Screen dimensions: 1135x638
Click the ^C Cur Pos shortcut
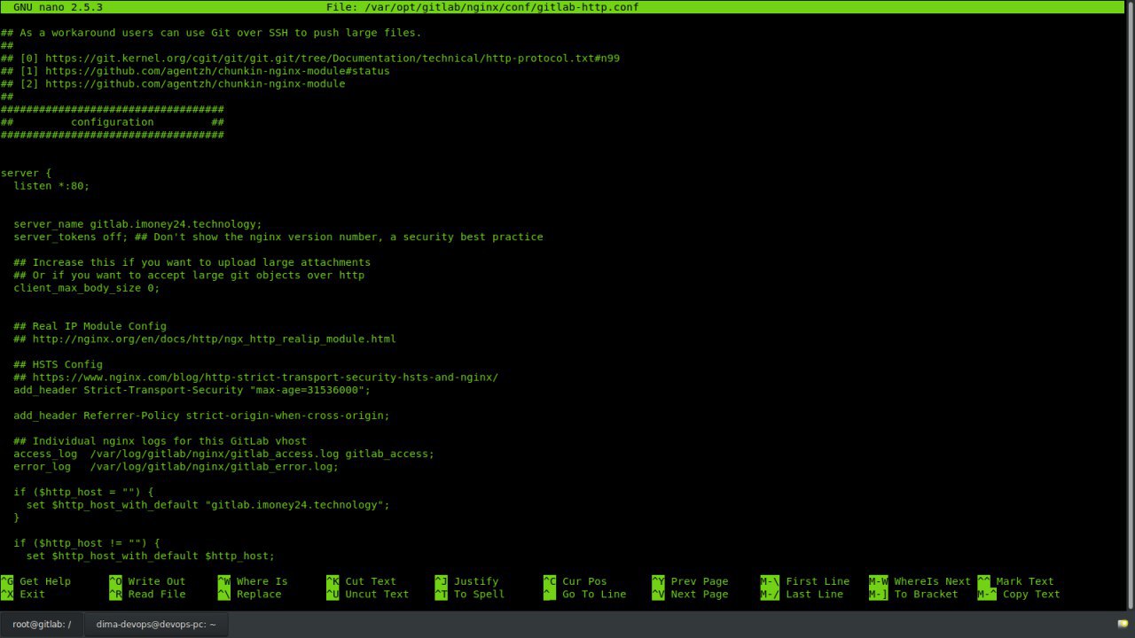[x=575, y=581]
